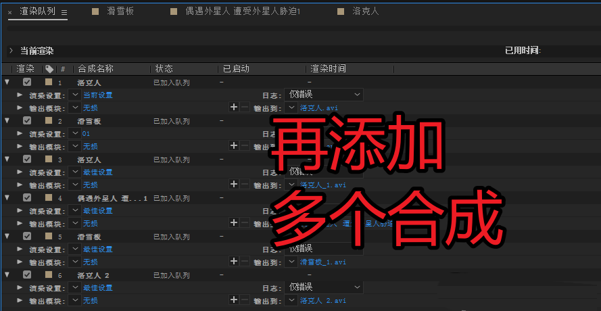Collapse item 6 洛克人 2 twirl arrow
This screenshot has width=601, height=311.
pyautogui.click(x=7, y=275)
